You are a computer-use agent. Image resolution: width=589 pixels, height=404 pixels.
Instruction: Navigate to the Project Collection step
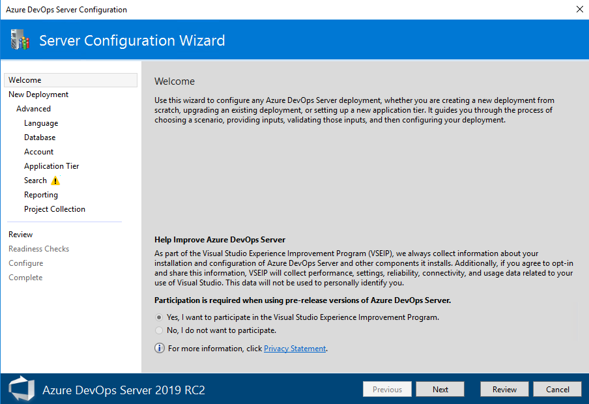pos(55,209)
